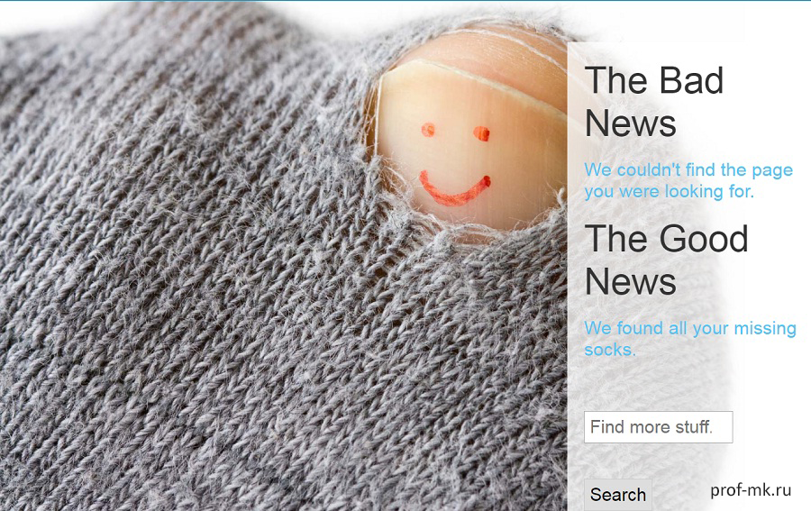Image resolution: width=811 pixels, height=511 pixels.
Task: Click the prof-mk.ru watermark text
Action: click(751, 489)
